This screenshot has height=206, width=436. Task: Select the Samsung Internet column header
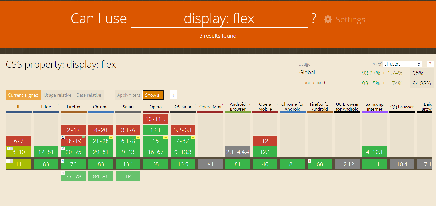375,107
